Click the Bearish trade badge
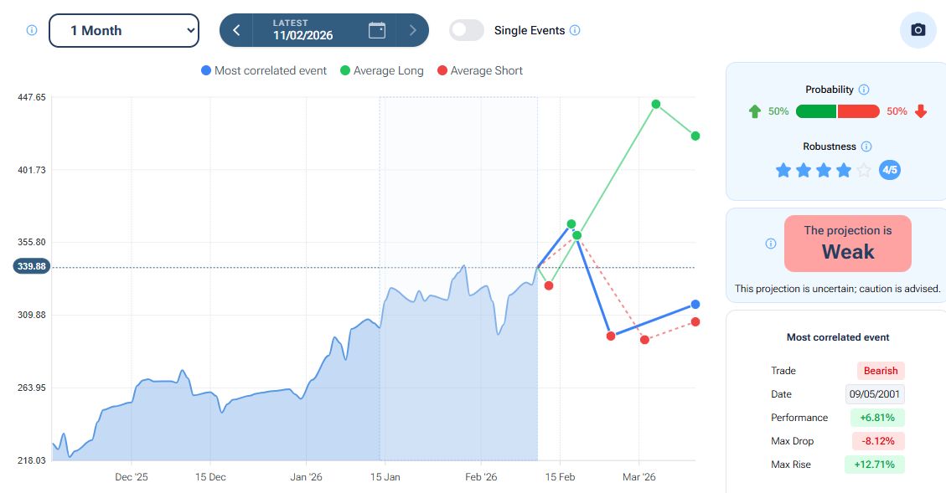The height and width of the screenshot is (493, 946). [881, 371]
